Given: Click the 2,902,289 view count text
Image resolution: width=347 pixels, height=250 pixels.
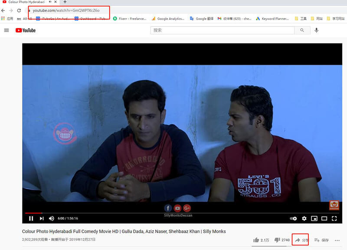Looking at the screenshot, I should (35, 240).
